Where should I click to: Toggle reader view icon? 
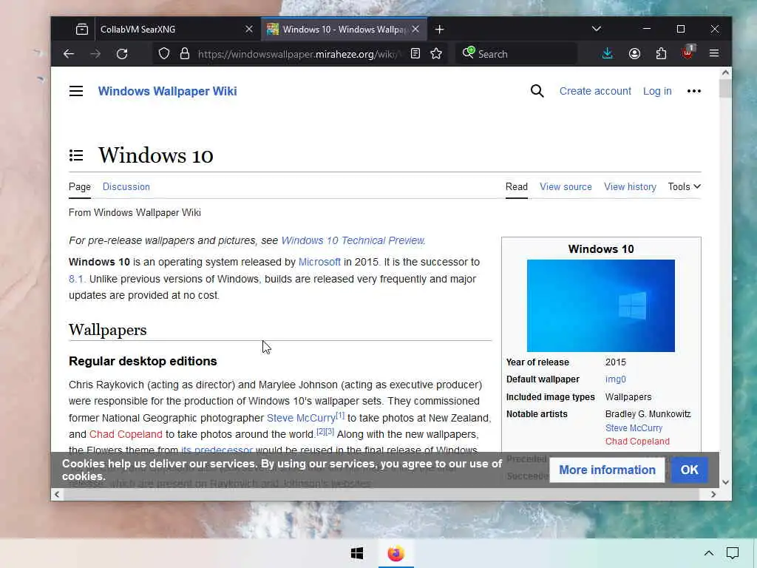tap(415, 53)
